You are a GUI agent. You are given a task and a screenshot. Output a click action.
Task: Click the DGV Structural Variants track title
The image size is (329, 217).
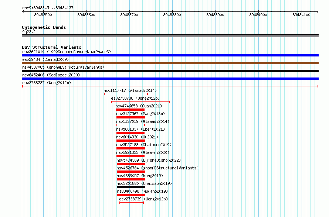(52, 47)
